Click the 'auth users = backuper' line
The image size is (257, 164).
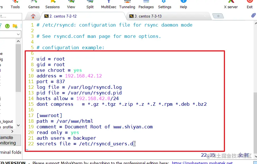click(x=66, y=138)
